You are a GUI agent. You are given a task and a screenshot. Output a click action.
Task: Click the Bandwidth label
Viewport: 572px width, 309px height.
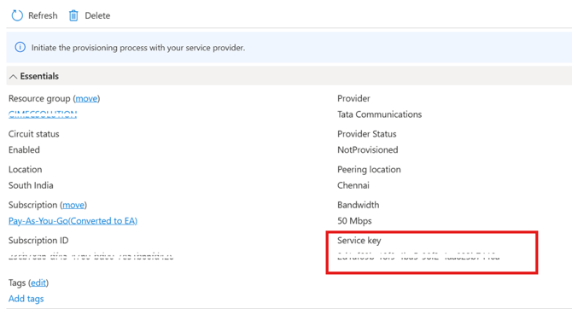(x=359, y=205)
